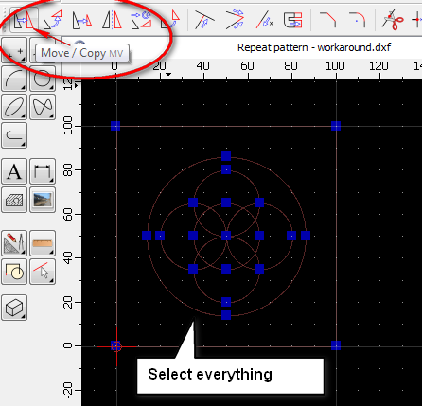The height and width of the screenshot is (406, 422).
Task: Open the Spline tools
Action: pos(43,107)
